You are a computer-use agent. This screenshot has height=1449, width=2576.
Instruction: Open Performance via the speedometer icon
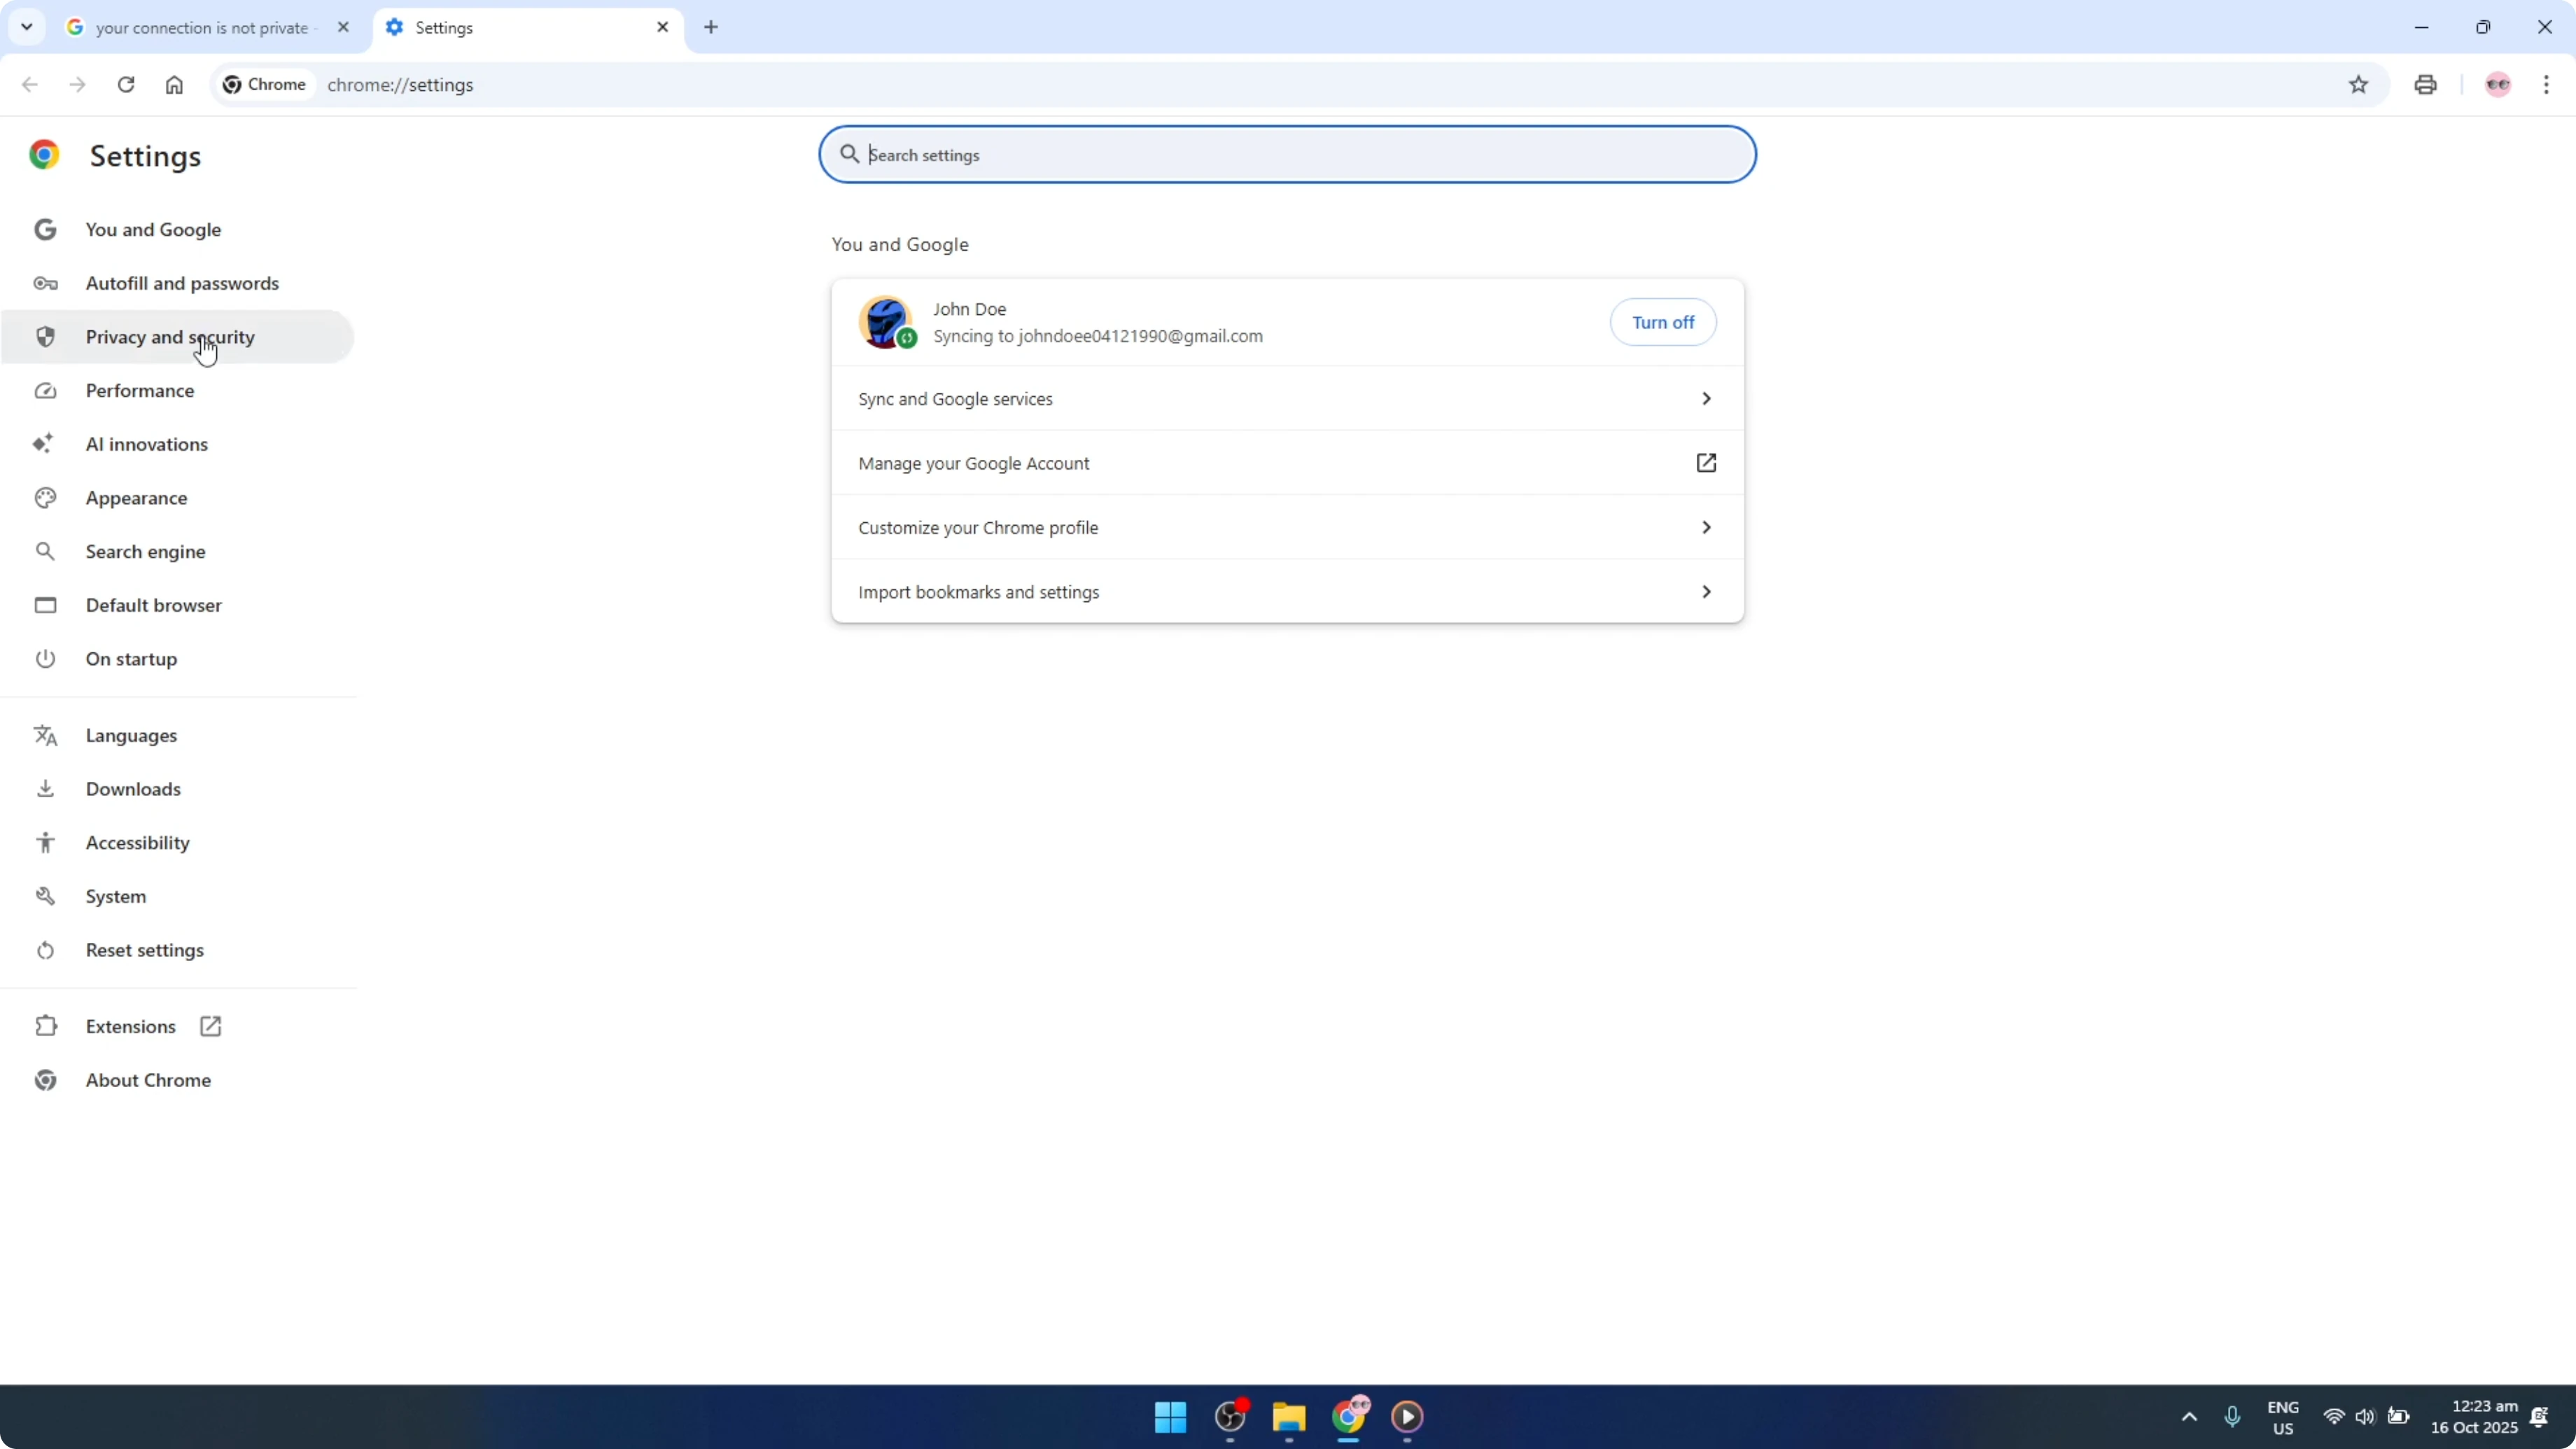[x=45, y=390]
